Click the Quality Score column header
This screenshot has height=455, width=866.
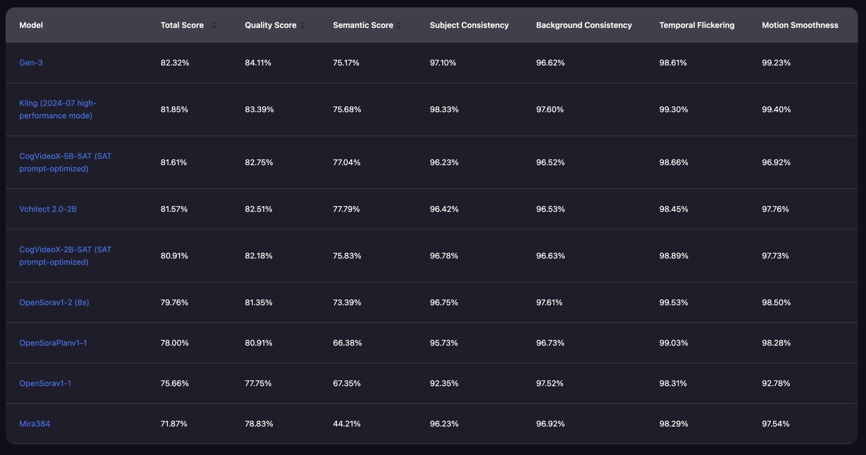[x=271, y=25]
